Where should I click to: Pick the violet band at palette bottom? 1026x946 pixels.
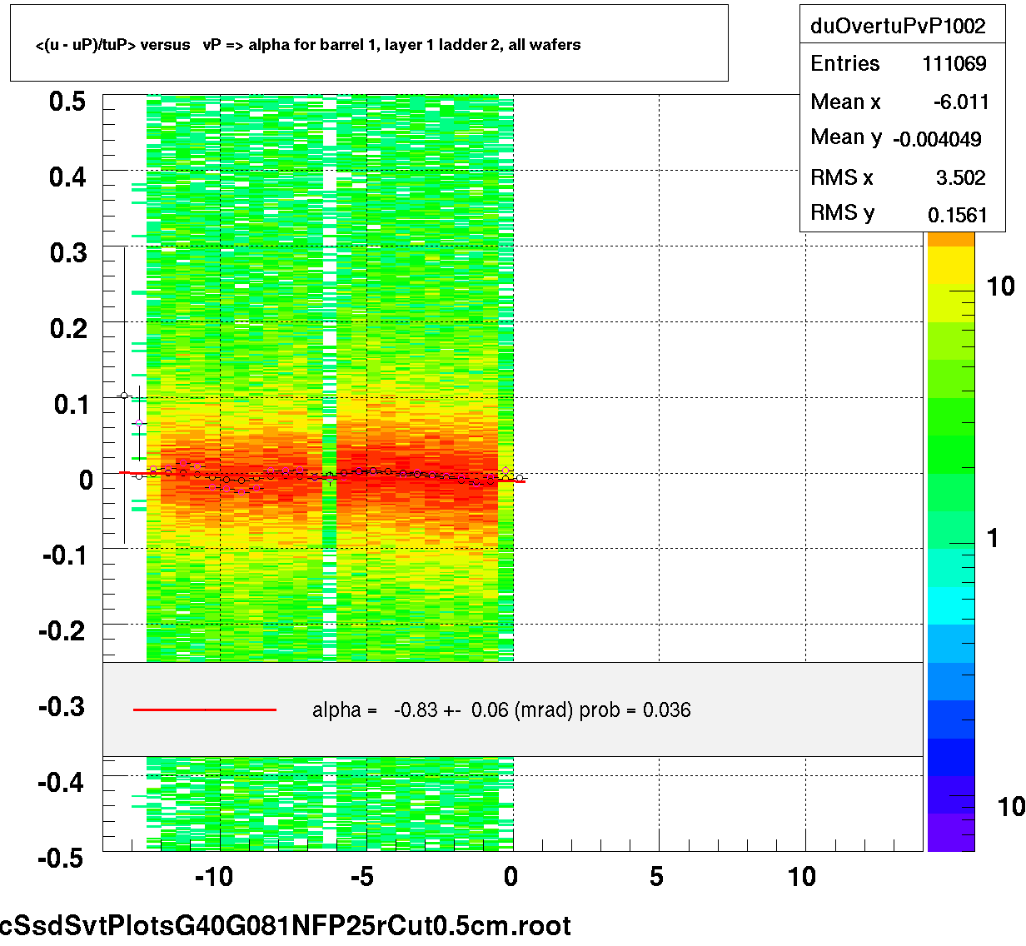950,832
